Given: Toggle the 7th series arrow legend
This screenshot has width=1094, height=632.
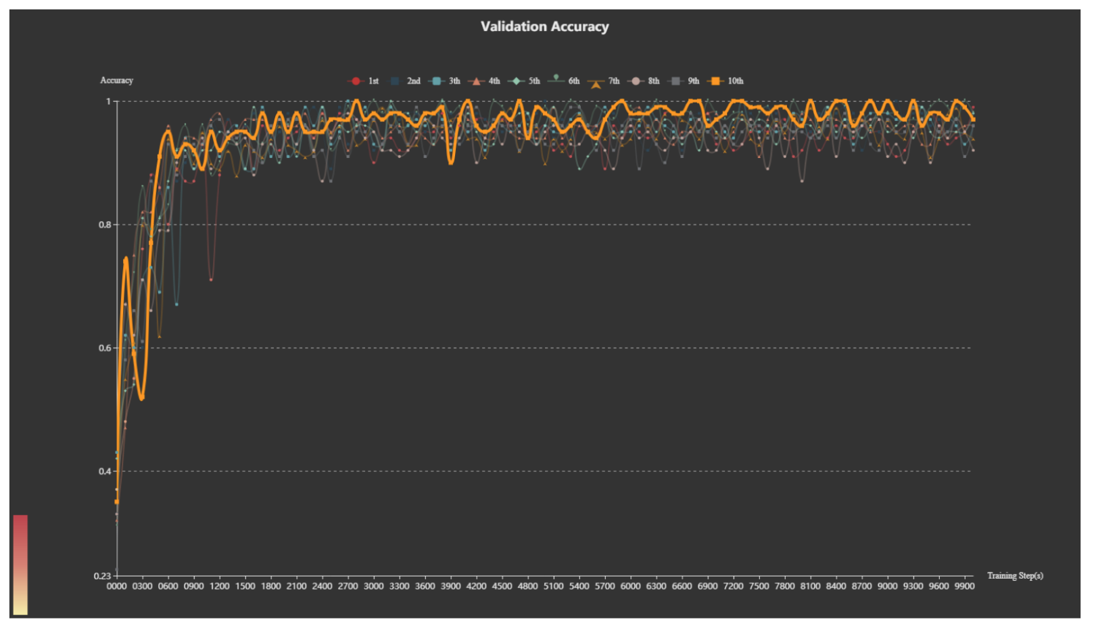Looking at the screenshot, I should pos(604,82).
